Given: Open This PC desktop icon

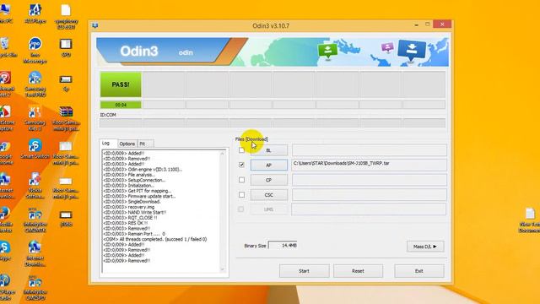Looking at the screenshot, I should 5,14.
